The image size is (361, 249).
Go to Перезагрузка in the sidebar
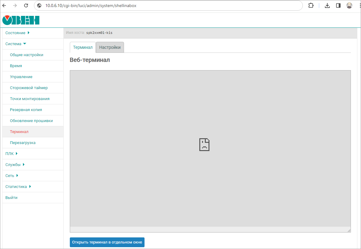[23, 143]
